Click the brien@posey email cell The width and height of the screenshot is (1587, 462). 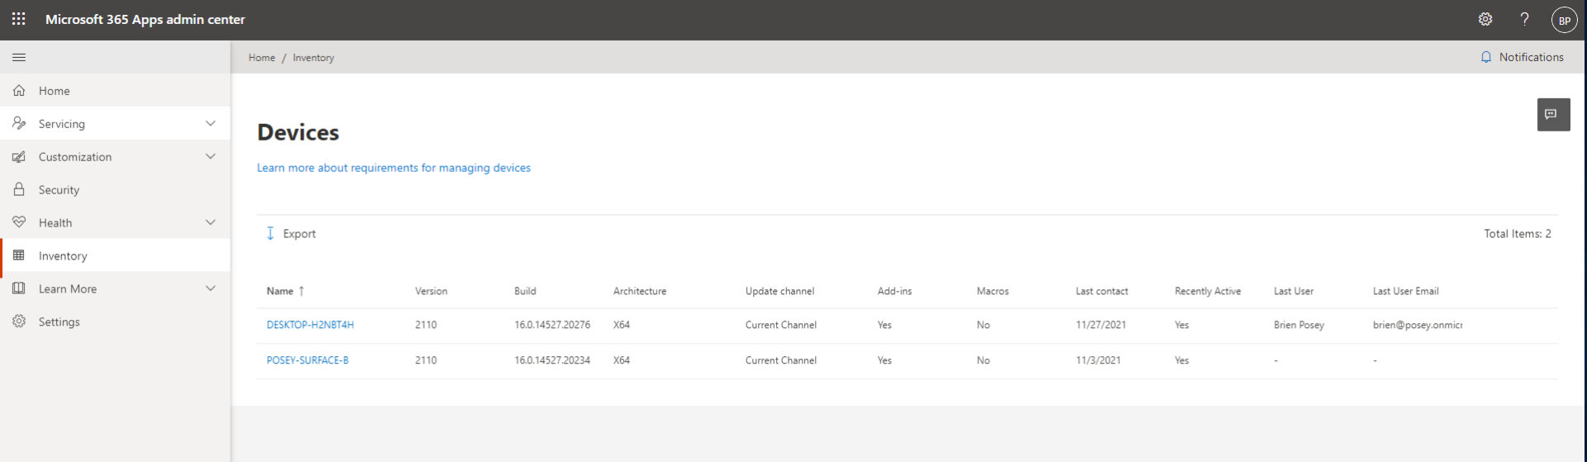(x=1418, y=325)
